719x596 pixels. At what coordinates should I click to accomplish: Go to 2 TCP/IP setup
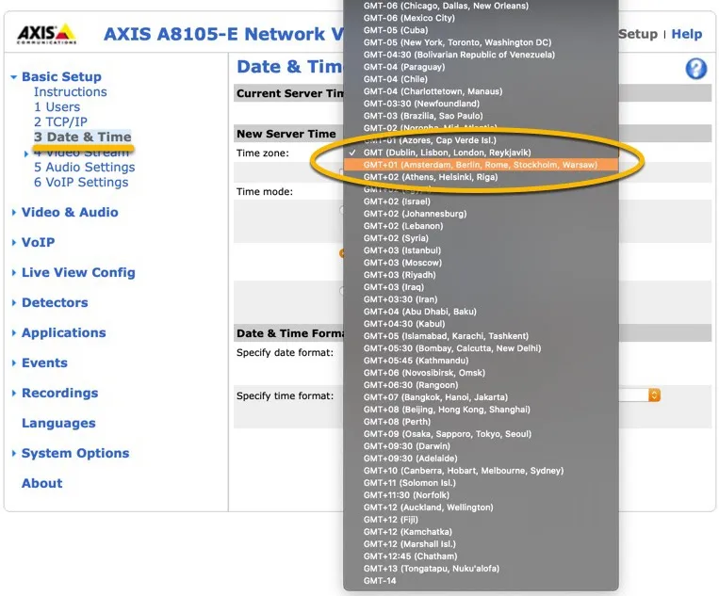tap(60, 121)
